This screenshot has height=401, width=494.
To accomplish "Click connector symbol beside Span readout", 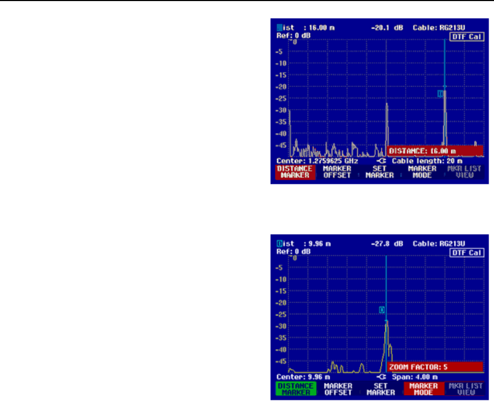I will (382, 377).
